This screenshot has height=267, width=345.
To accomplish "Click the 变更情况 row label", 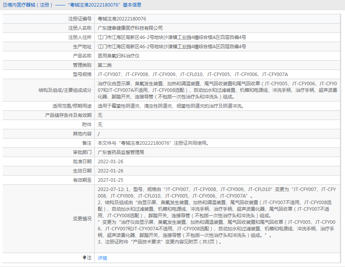I will pos(82,218).
